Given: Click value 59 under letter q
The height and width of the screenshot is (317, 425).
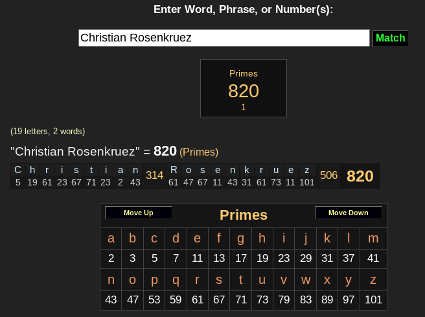Looking at the screenshot, I should pyautogui.click(x=176, y=300).
